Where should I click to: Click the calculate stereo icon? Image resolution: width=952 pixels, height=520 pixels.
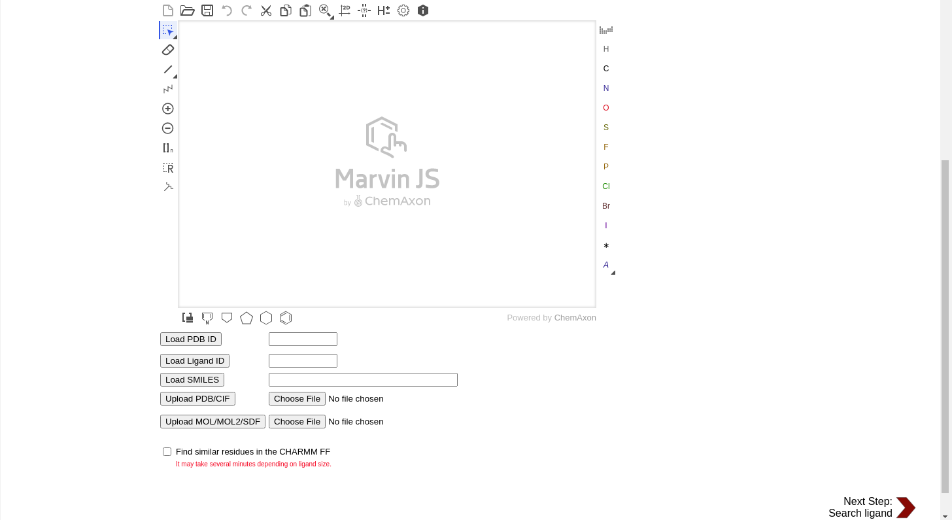(364, 10)
